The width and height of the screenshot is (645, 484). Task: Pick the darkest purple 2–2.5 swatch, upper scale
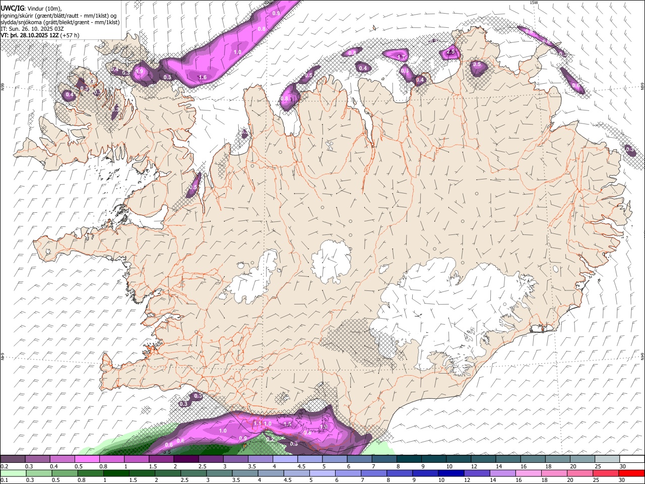tap(186, 459)
